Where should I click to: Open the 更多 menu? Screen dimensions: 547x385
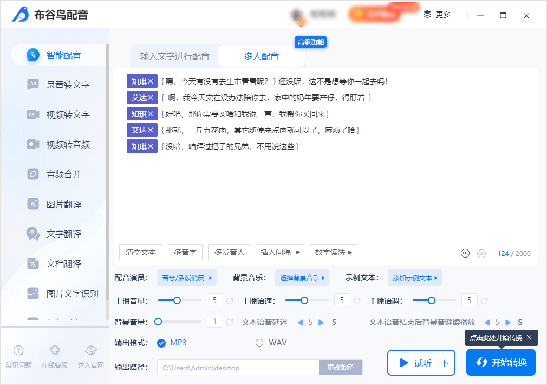point(437,15)
